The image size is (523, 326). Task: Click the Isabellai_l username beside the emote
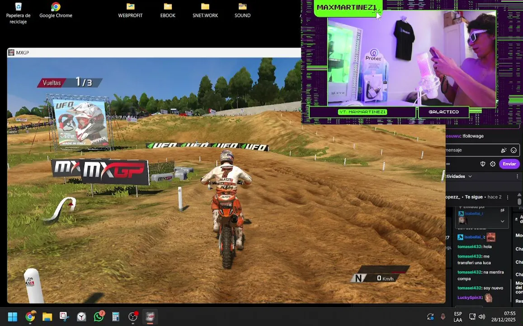[474, 237]
